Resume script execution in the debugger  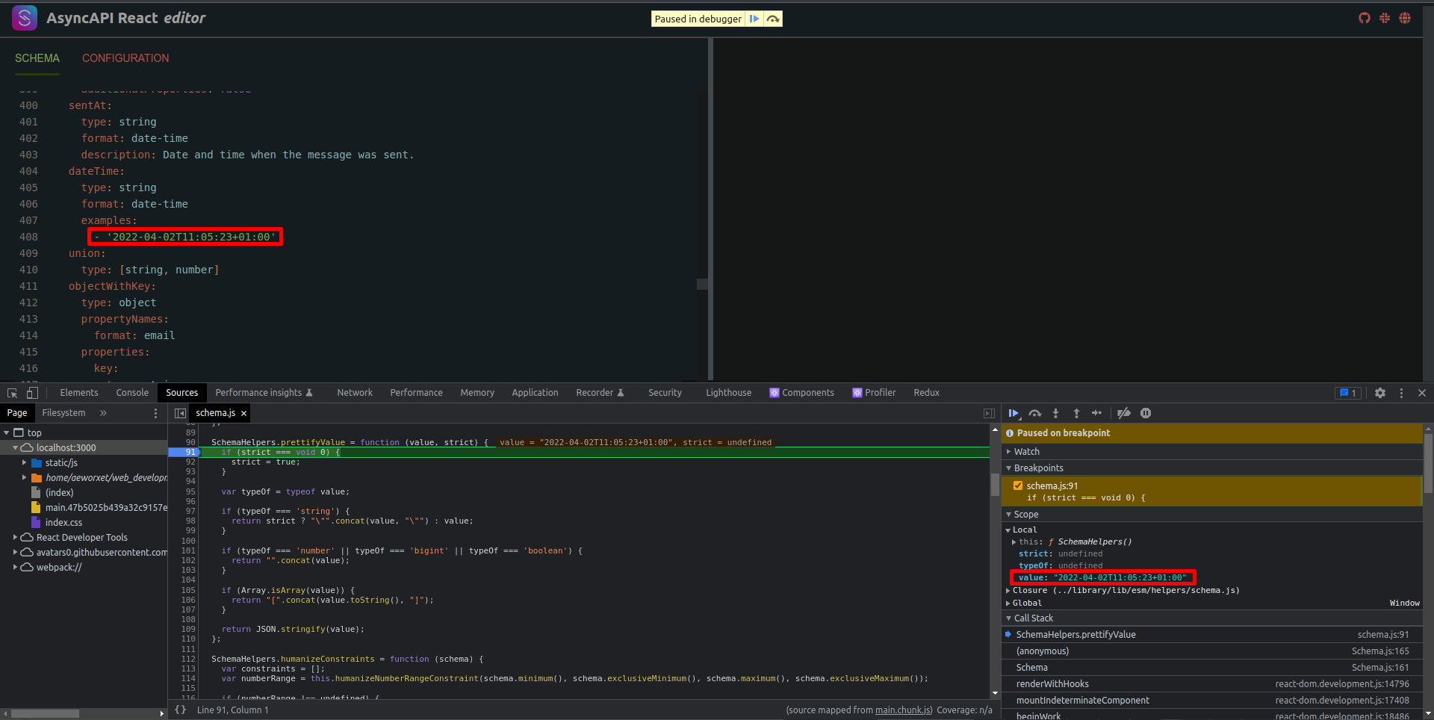click(x=1014, y=413)
